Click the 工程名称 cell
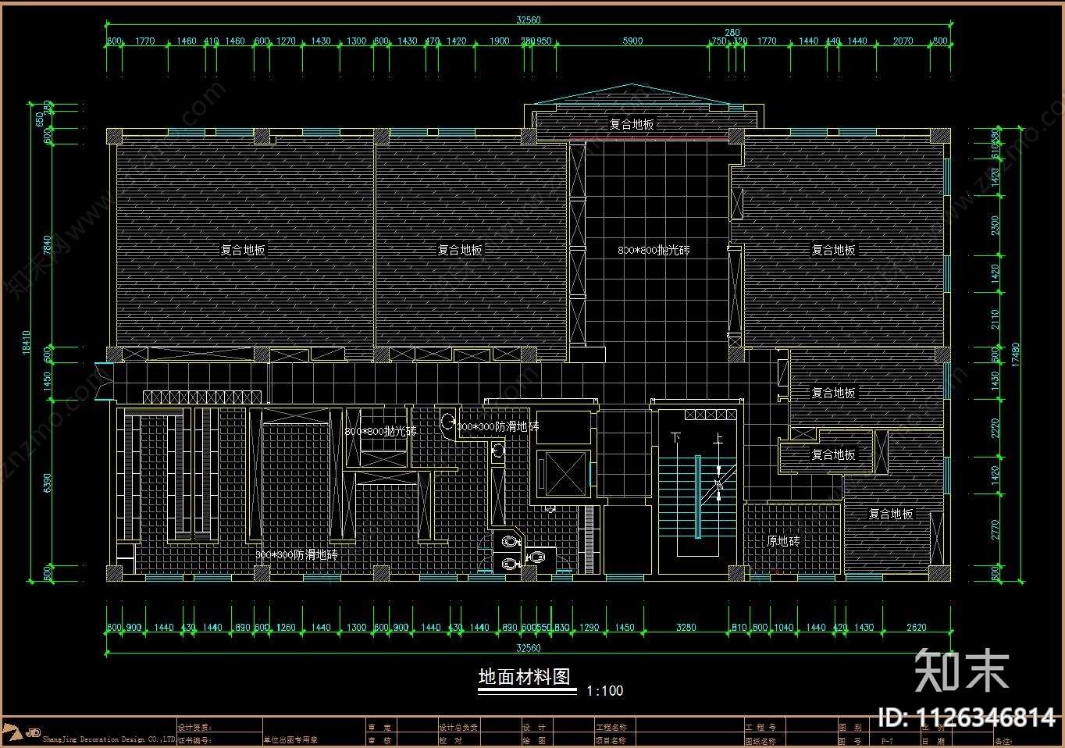1065x748 pixels. pos(611,727)
